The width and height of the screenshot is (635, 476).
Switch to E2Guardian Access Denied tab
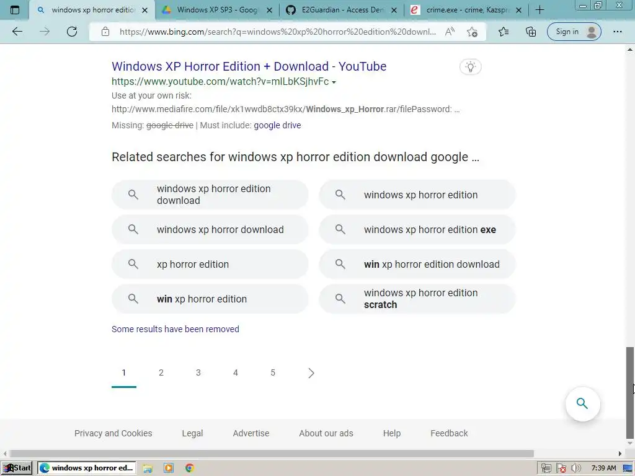pos(342,10)
